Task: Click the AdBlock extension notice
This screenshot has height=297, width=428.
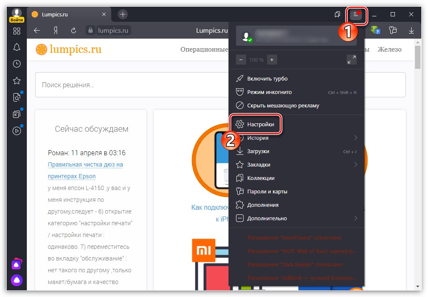Action: click(302, 278)
